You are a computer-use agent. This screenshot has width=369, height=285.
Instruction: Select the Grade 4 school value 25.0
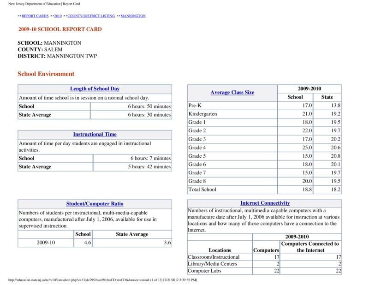[307, 148]
